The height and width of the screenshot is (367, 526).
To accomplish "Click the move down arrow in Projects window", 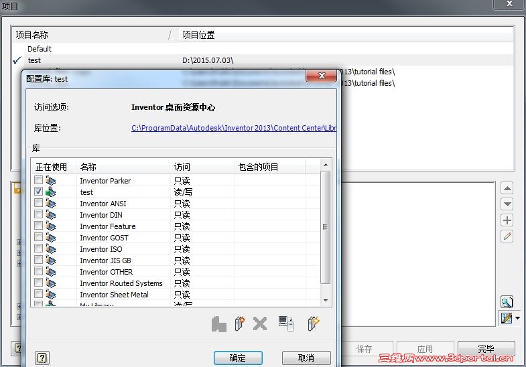I will [507, 204].
